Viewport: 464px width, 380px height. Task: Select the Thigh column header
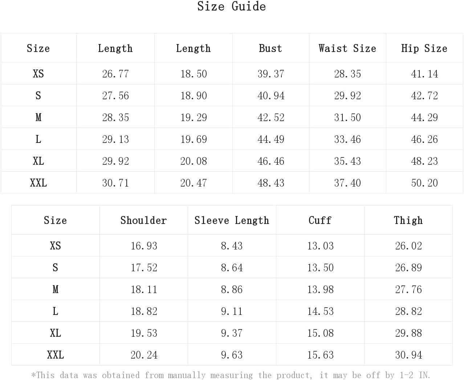coord(408,220)
